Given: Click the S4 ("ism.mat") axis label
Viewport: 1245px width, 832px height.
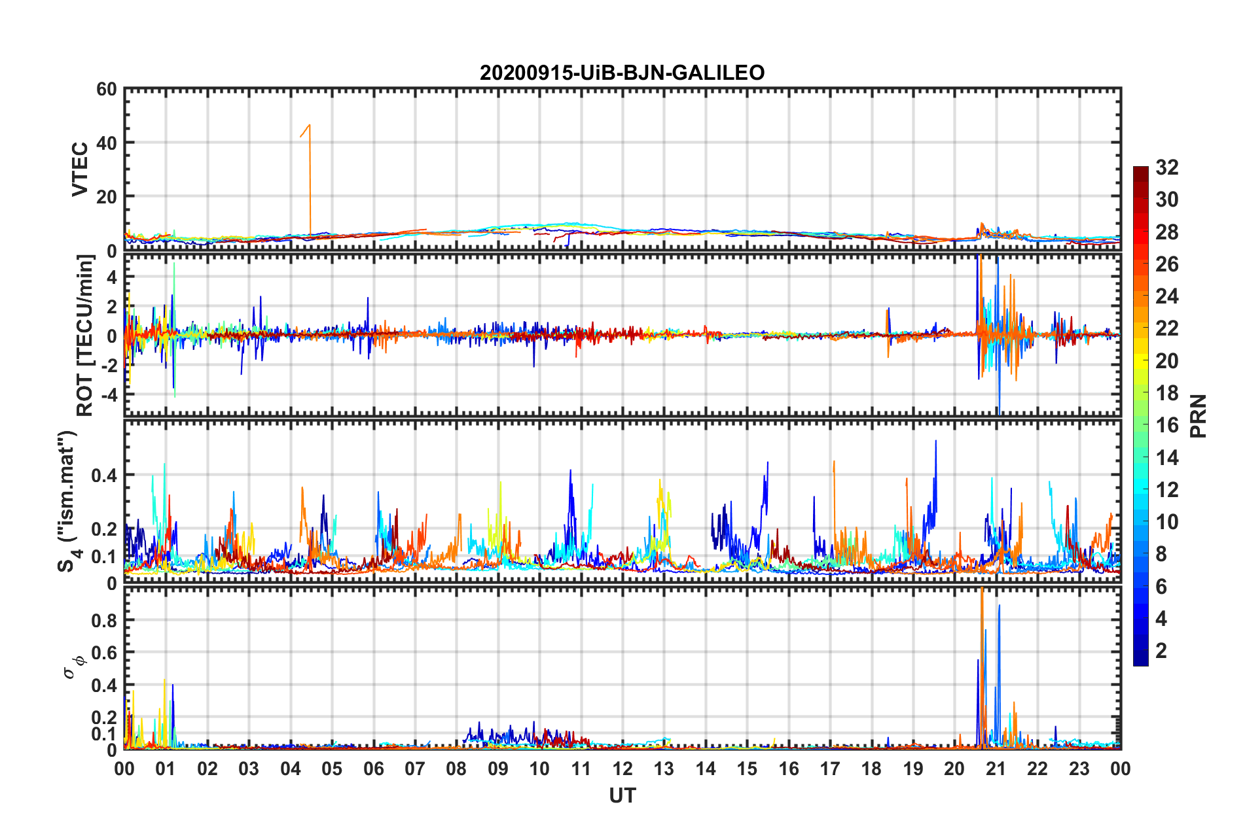Looking at the screenshot, I should [68, 501].
